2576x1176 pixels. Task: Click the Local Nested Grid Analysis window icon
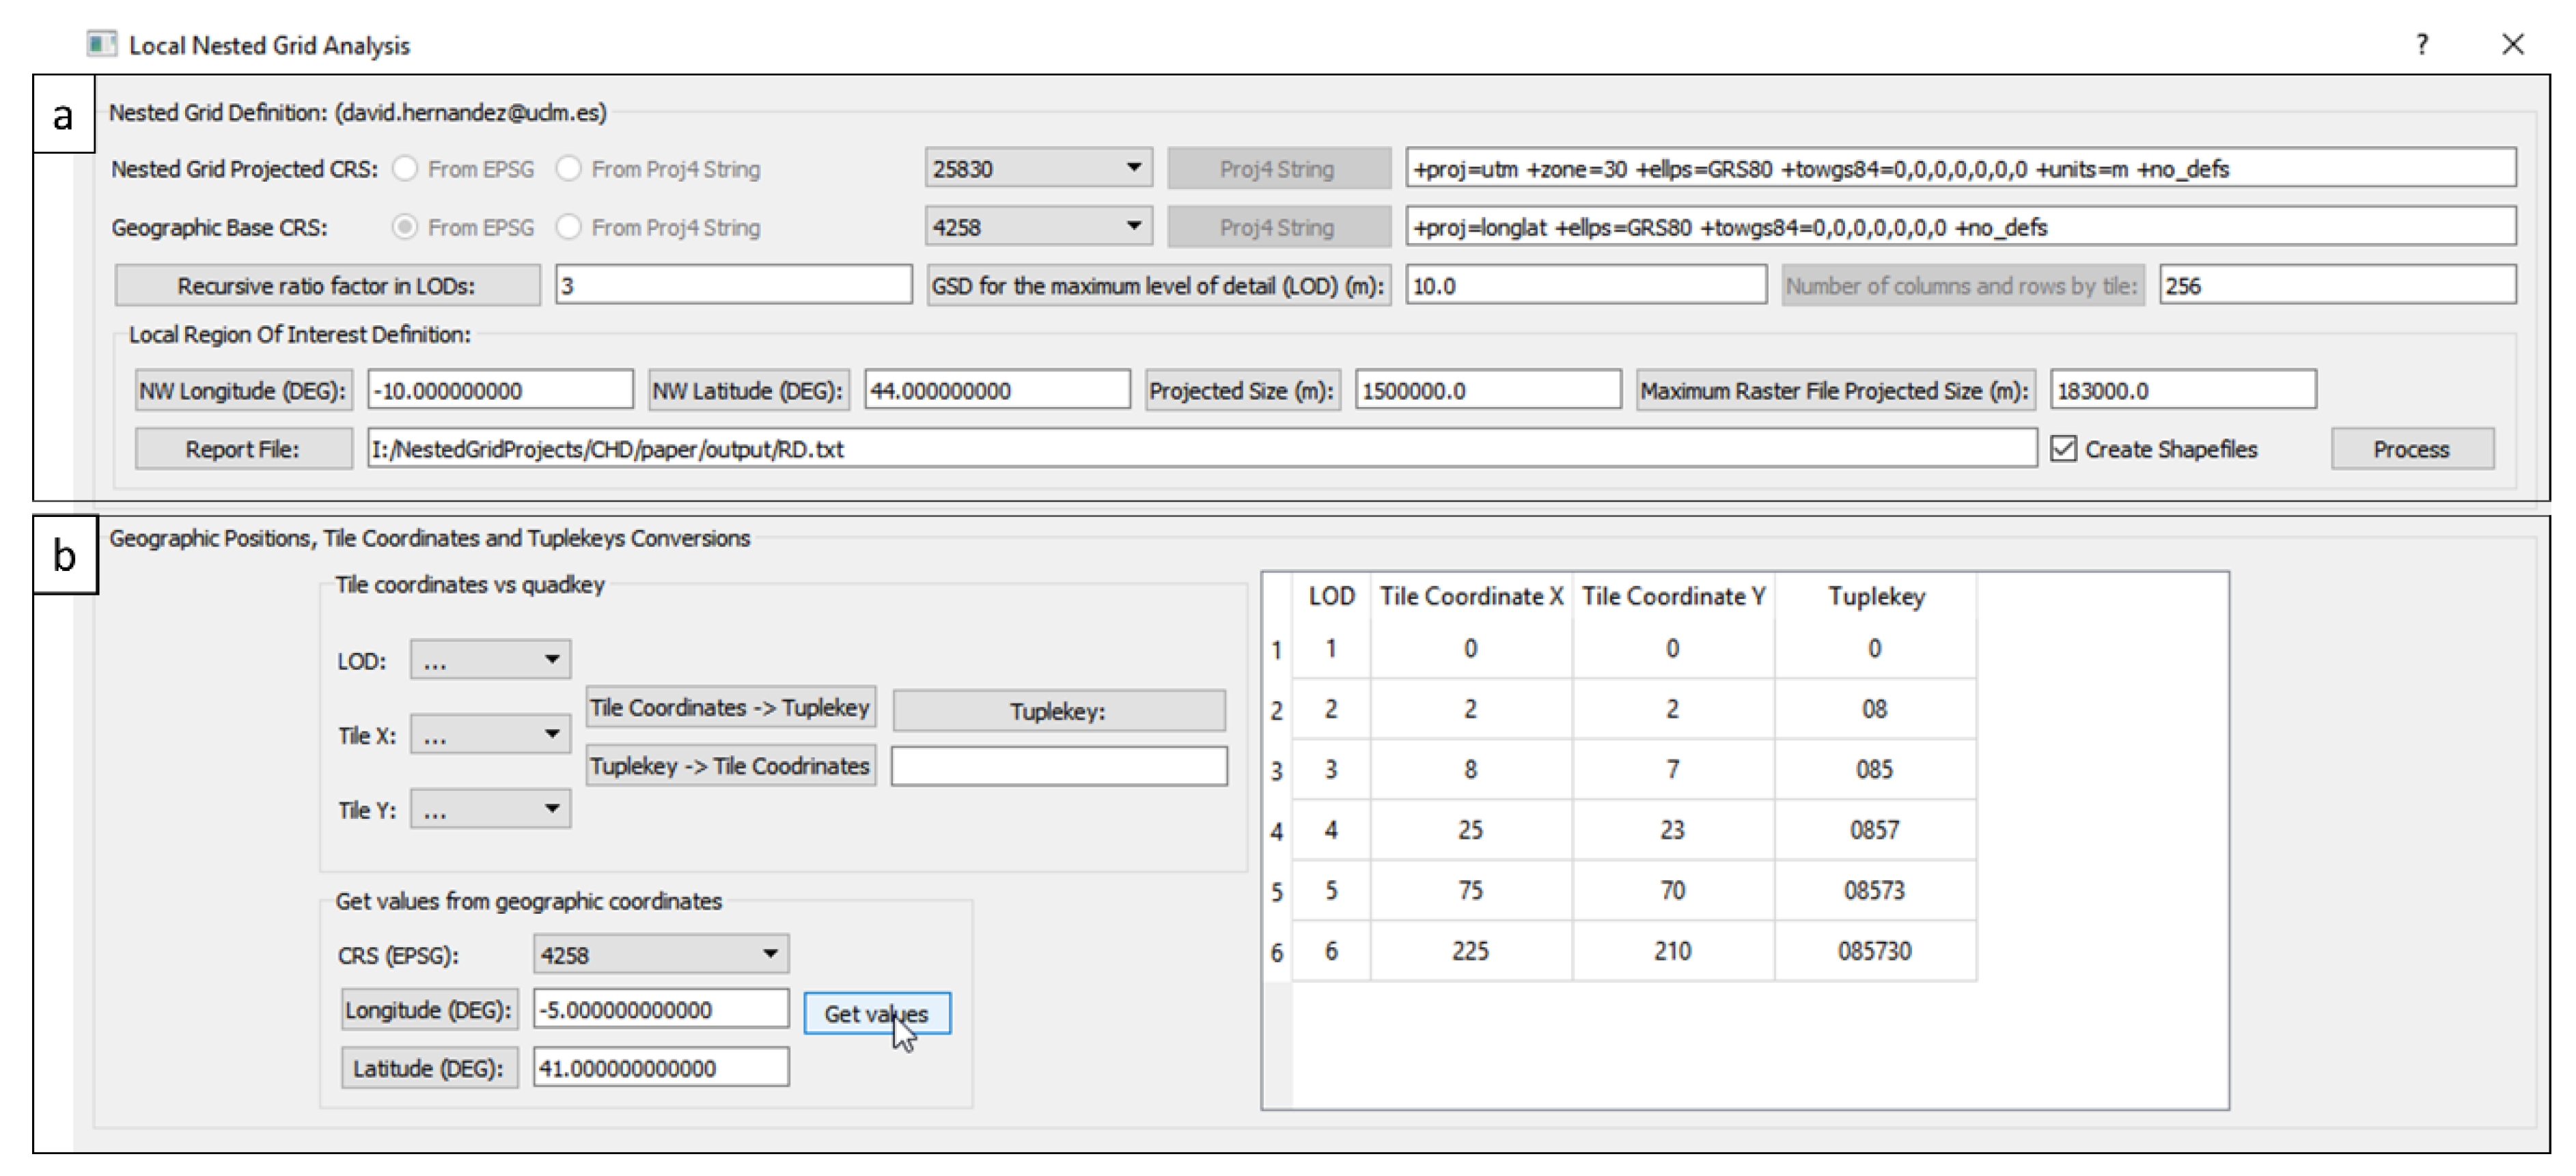point(101,44)
